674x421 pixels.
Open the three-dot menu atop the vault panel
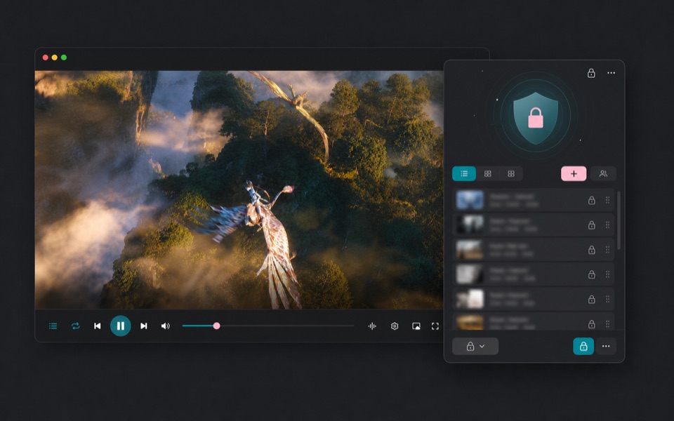611,73
